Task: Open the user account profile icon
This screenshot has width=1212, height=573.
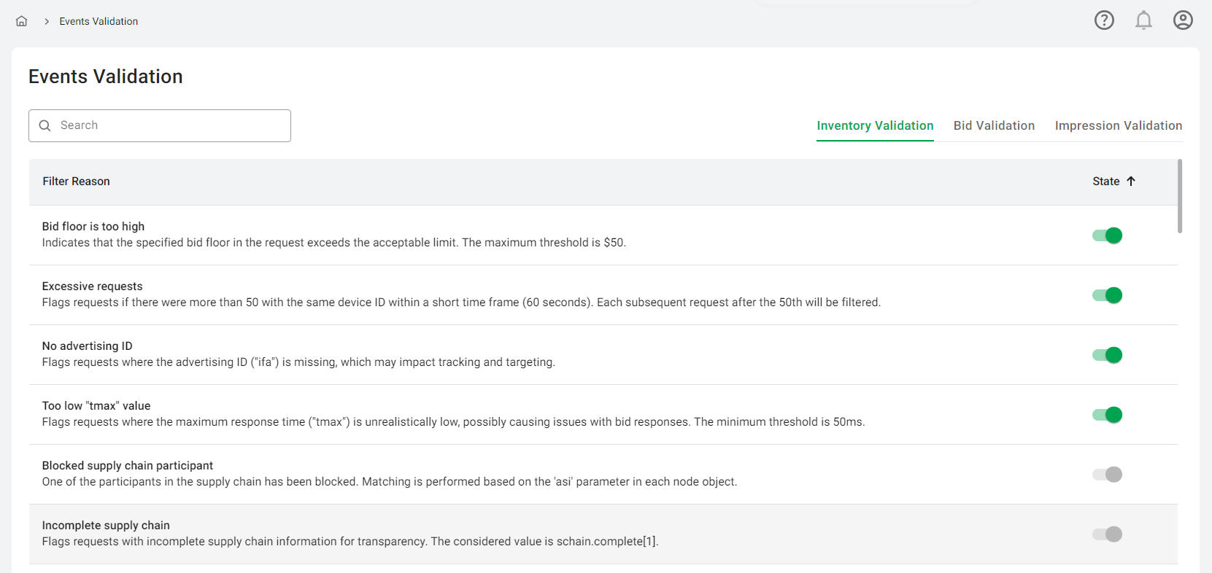Action: pyautogui.click(x=1183, y=20)
